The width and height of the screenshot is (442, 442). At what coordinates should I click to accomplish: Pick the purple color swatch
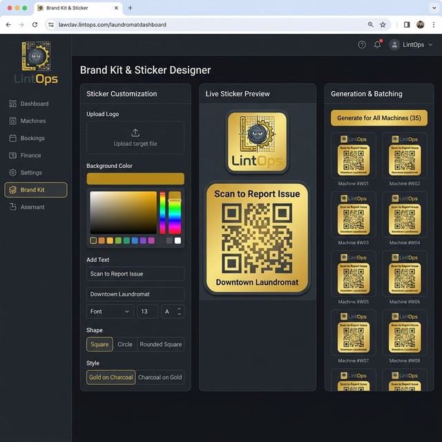pos(143,240)
